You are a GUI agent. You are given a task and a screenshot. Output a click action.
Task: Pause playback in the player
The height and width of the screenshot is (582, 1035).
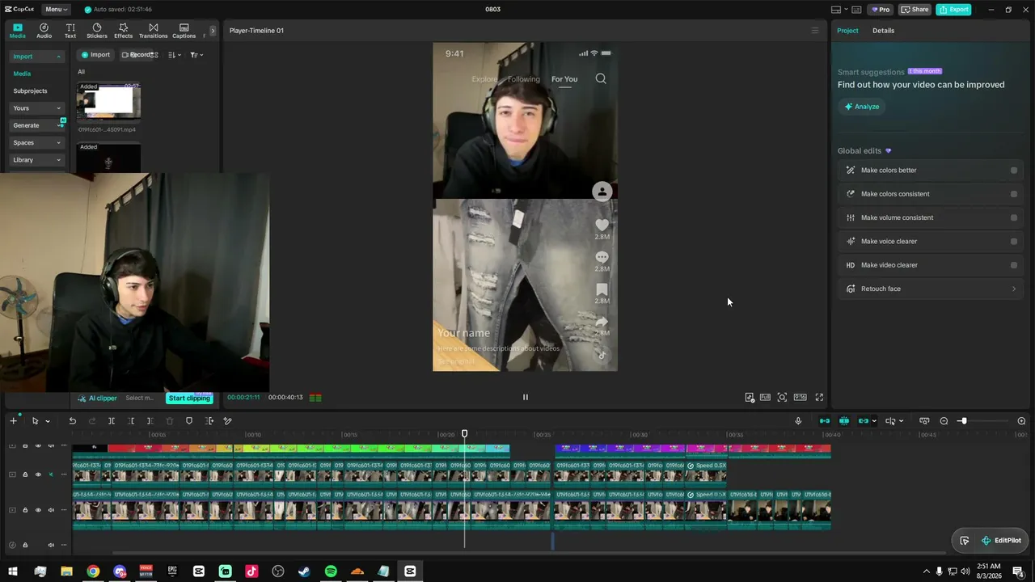[x=526, y=397]
